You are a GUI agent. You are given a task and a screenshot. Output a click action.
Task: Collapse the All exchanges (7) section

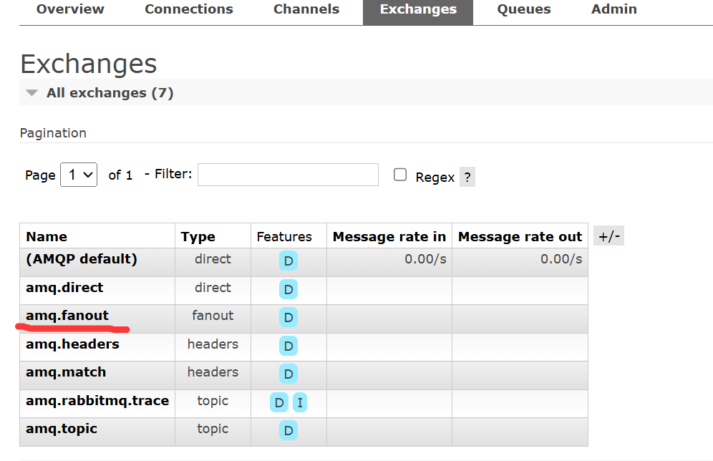point(110,93)
